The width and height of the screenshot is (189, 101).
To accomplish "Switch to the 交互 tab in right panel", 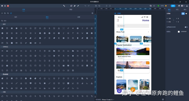I will tap(177, 9).
